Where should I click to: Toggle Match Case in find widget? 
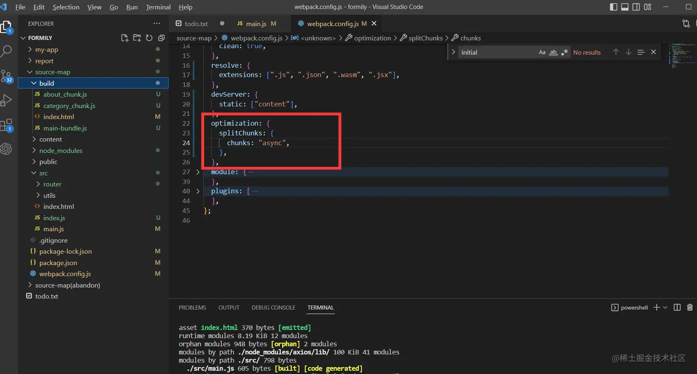point(542,52)
